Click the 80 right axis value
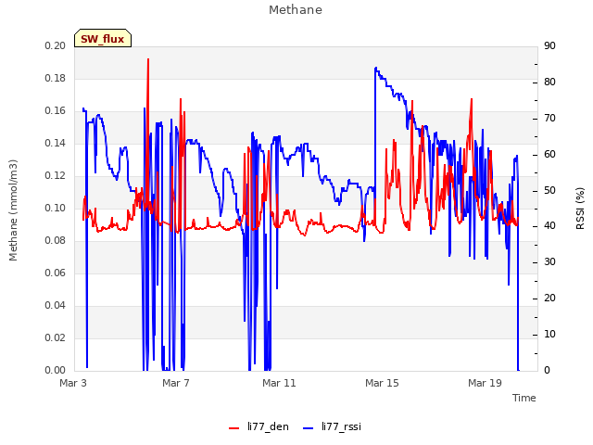This screenshot has width=593, height=445. click(x=549, y=83)
